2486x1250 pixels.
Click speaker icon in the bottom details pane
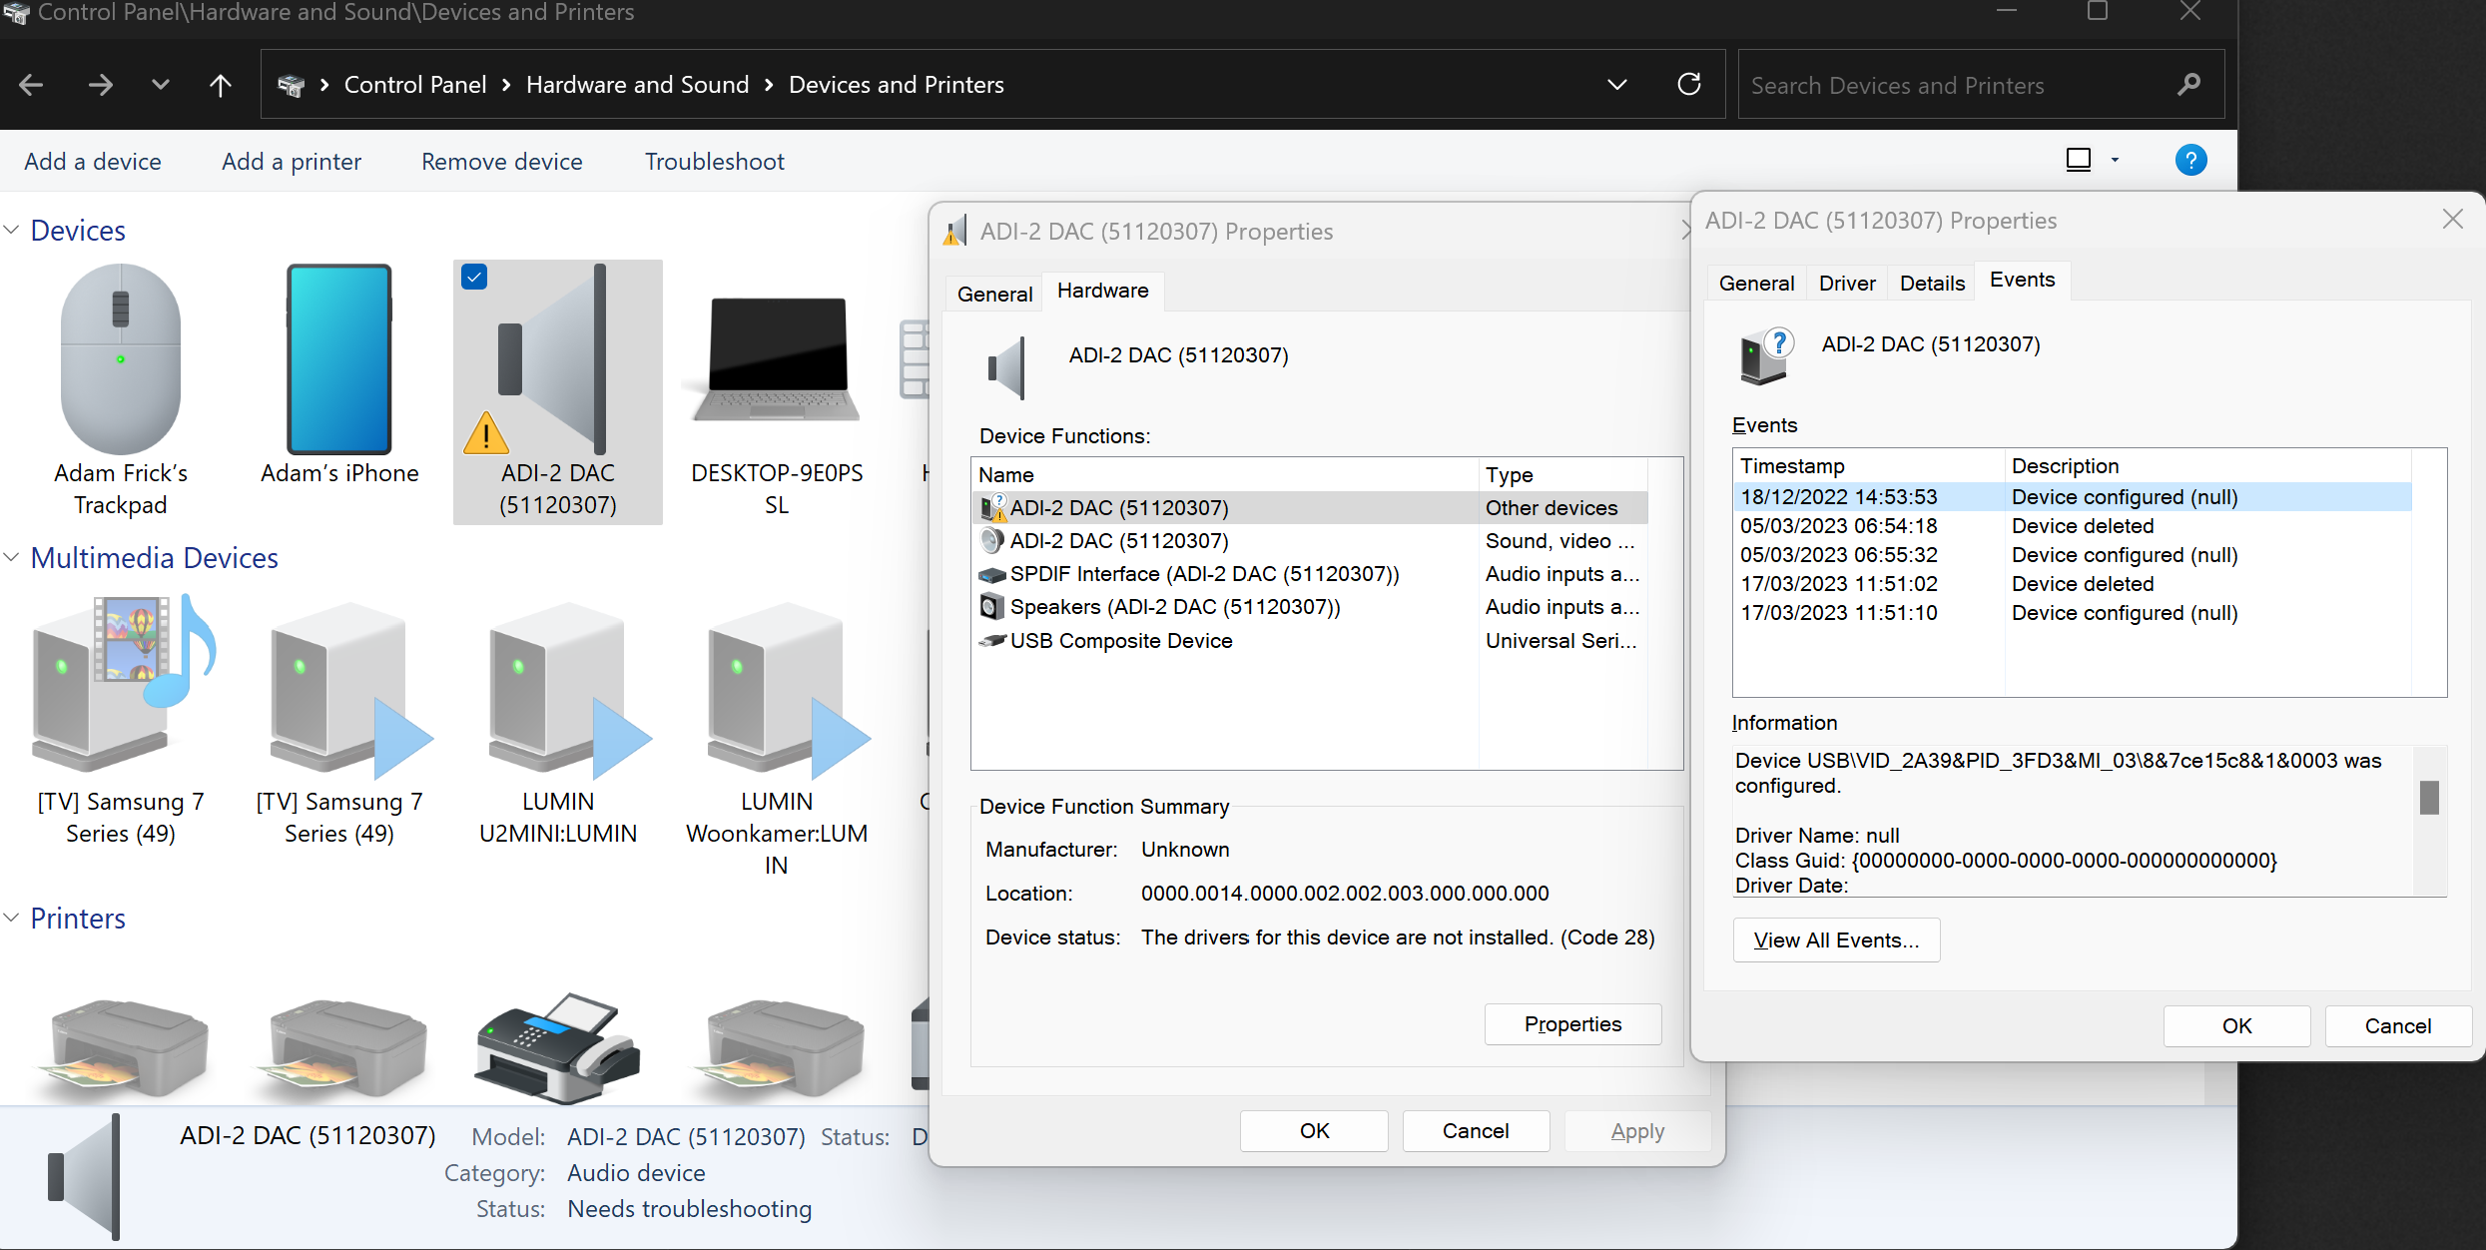[x=84, y=1177]
